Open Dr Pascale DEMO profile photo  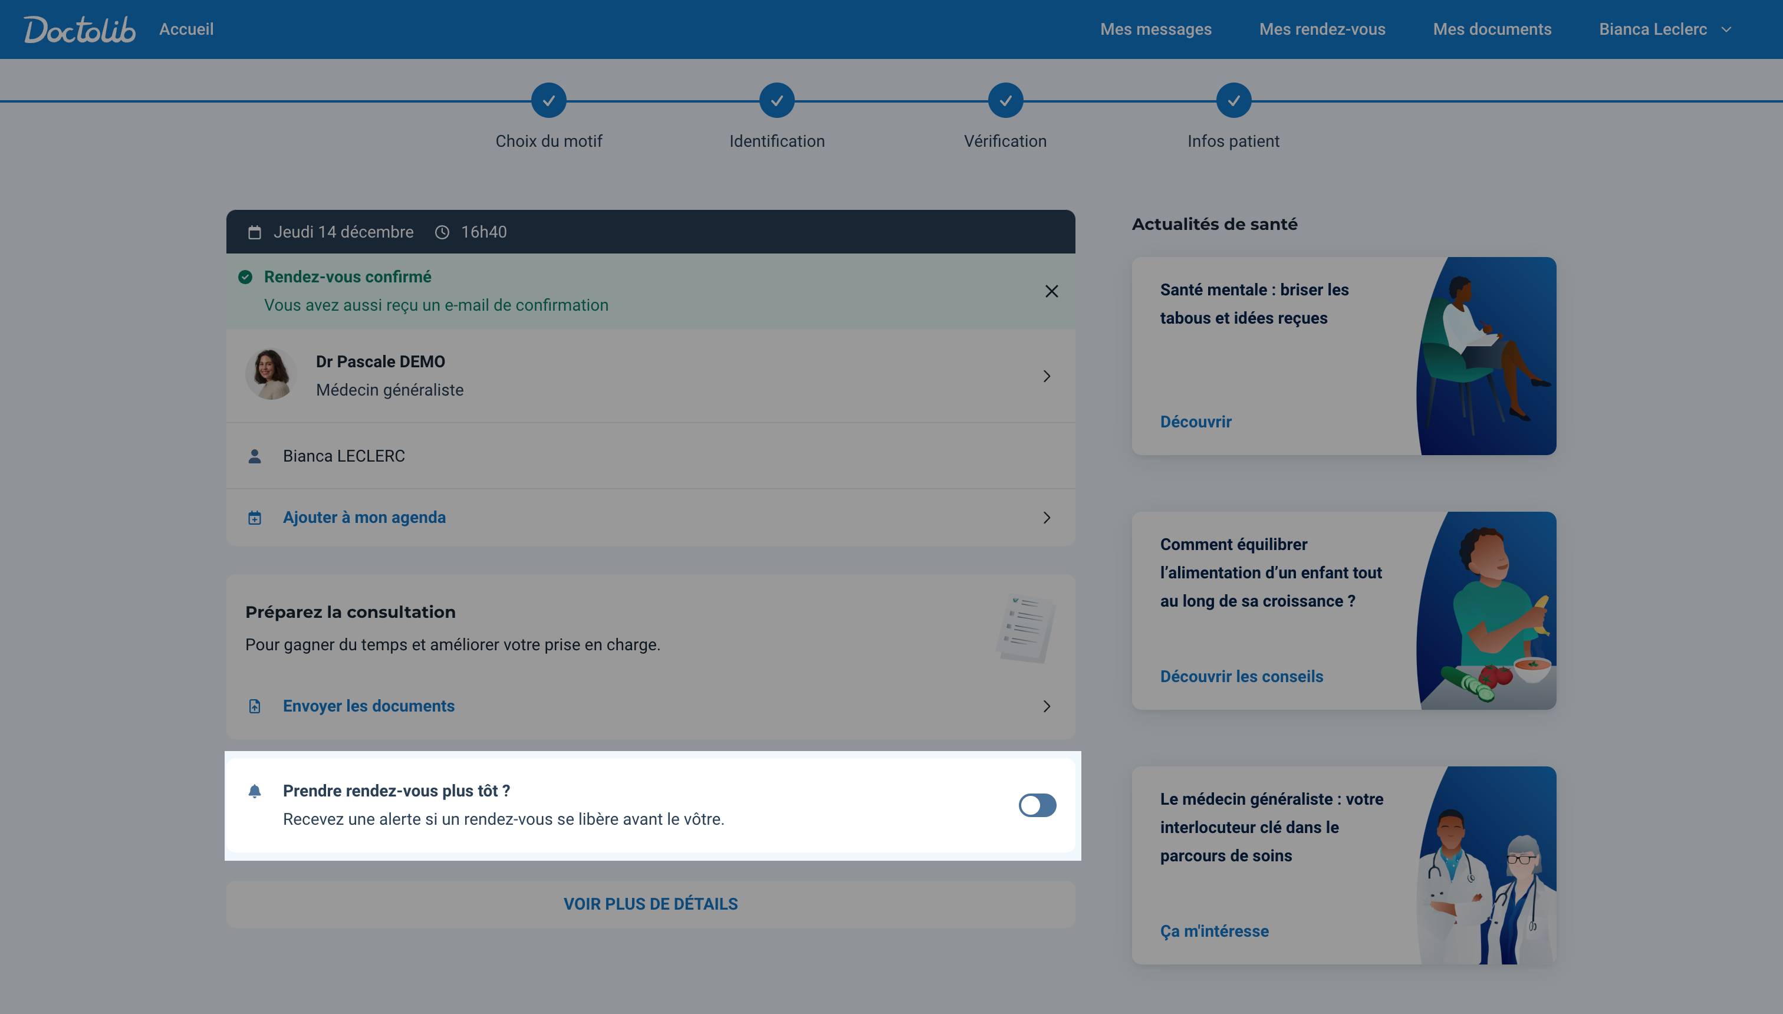point(271,375)
